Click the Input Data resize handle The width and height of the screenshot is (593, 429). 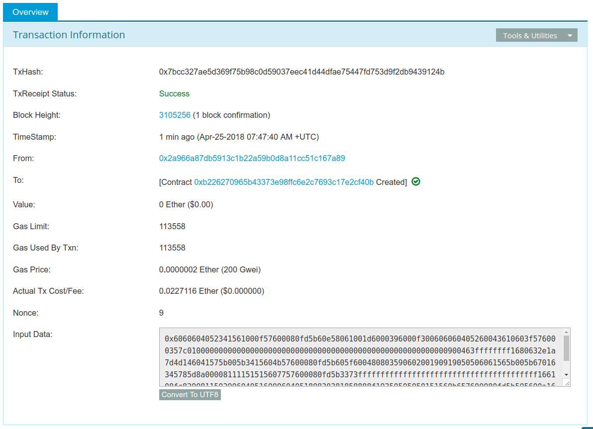(x=567, y=383)
